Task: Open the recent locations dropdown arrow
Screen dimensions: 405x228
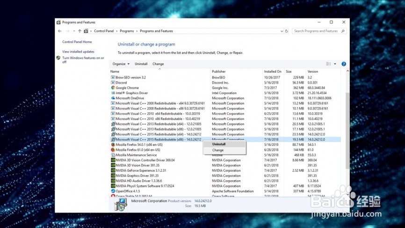Action: (74, 31)
